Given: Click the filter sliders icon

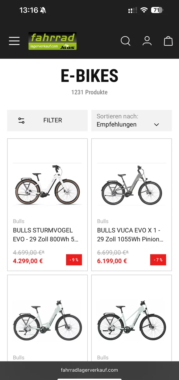Looking at the screenshot, I should click(21, 120).
